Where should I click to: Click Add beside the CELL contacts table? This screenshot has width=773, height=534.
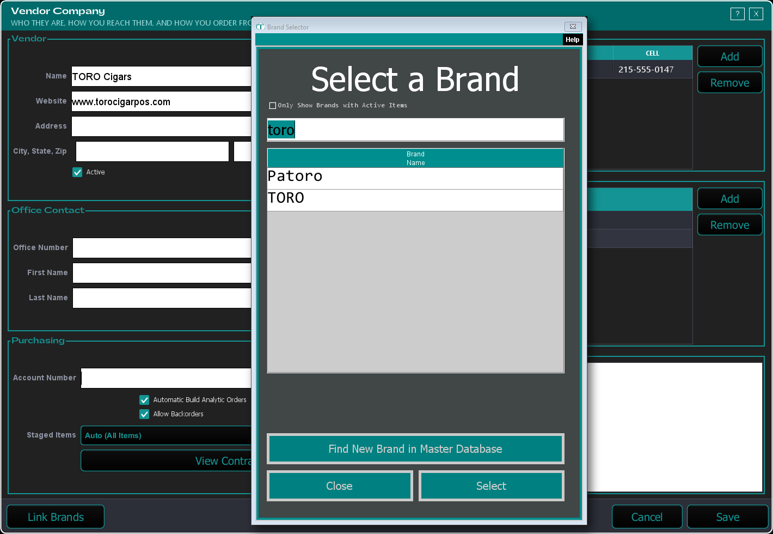[730, 57]
